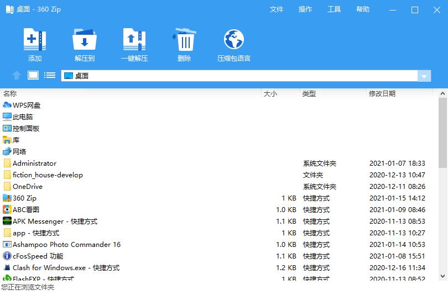The height and width of the screenshot is (295, 448).
Task: Expand the address bar dropdown arrow
Action: (x=424, y=76)
